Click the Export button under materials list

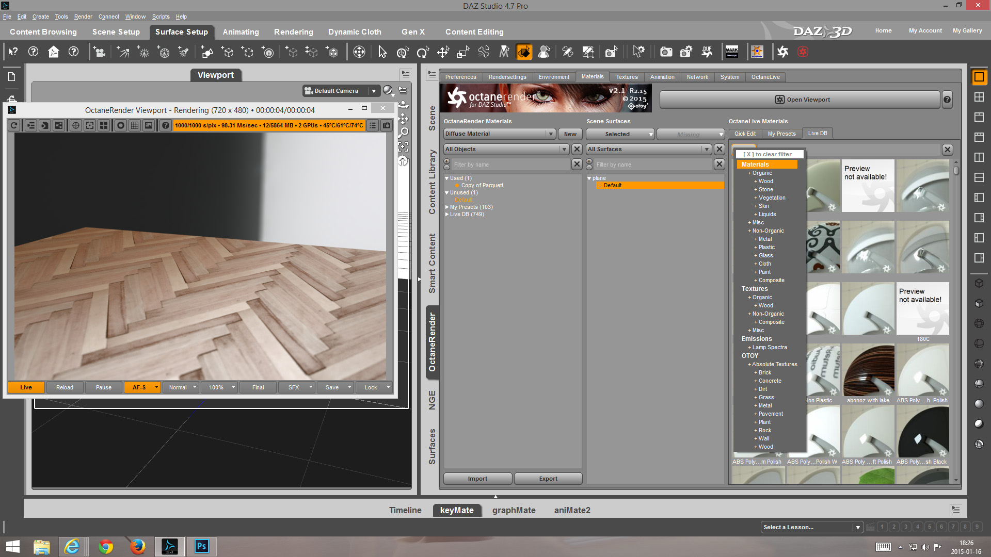pos(548,479)
